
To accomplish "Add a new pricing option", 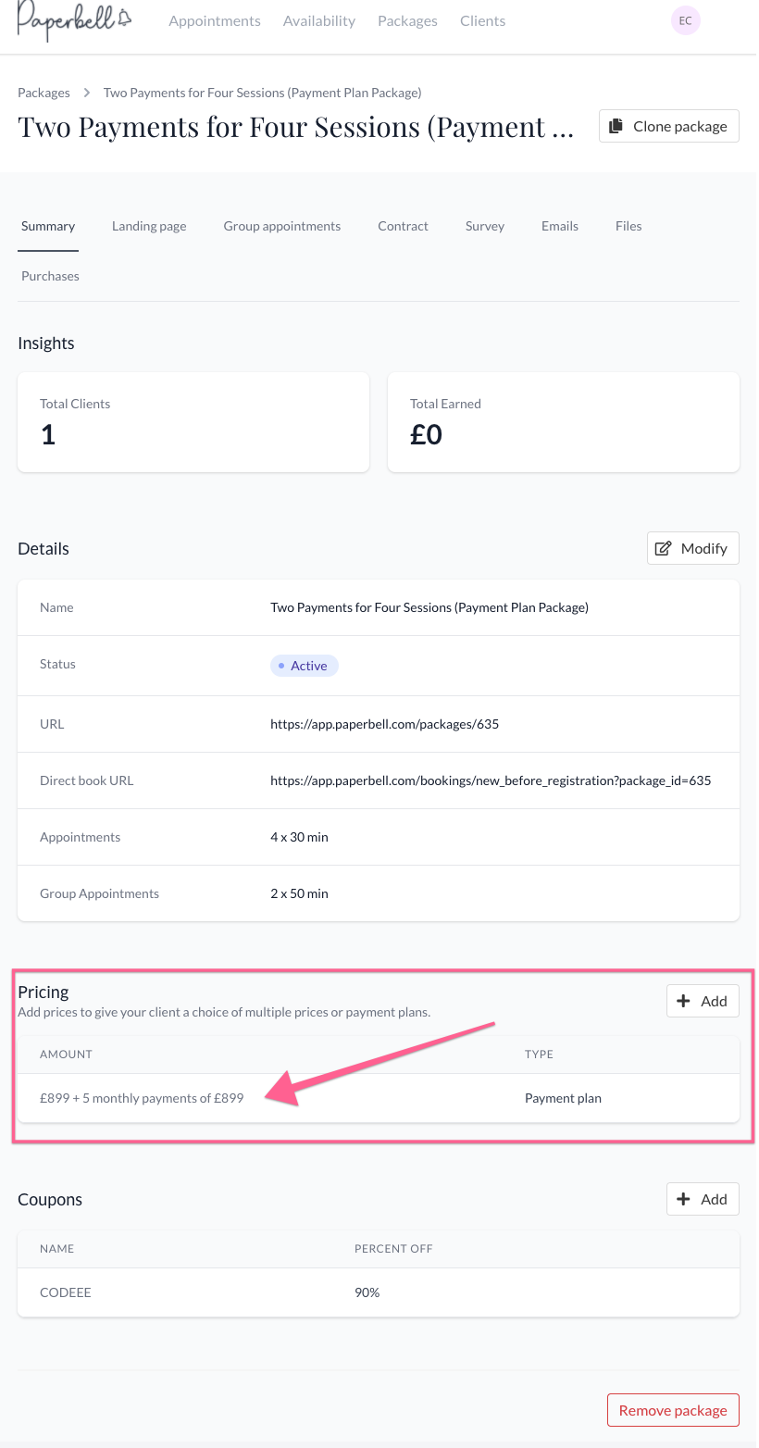I will tap(703, 1001).
